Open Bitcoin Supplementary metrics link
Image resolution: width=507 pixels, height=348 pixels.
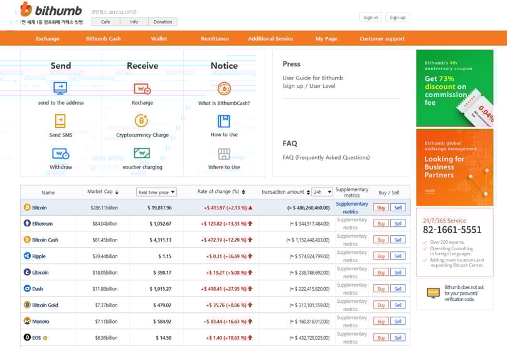point(352,208)
